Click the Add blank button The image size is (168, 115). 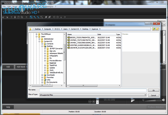[x=21, y=67]
